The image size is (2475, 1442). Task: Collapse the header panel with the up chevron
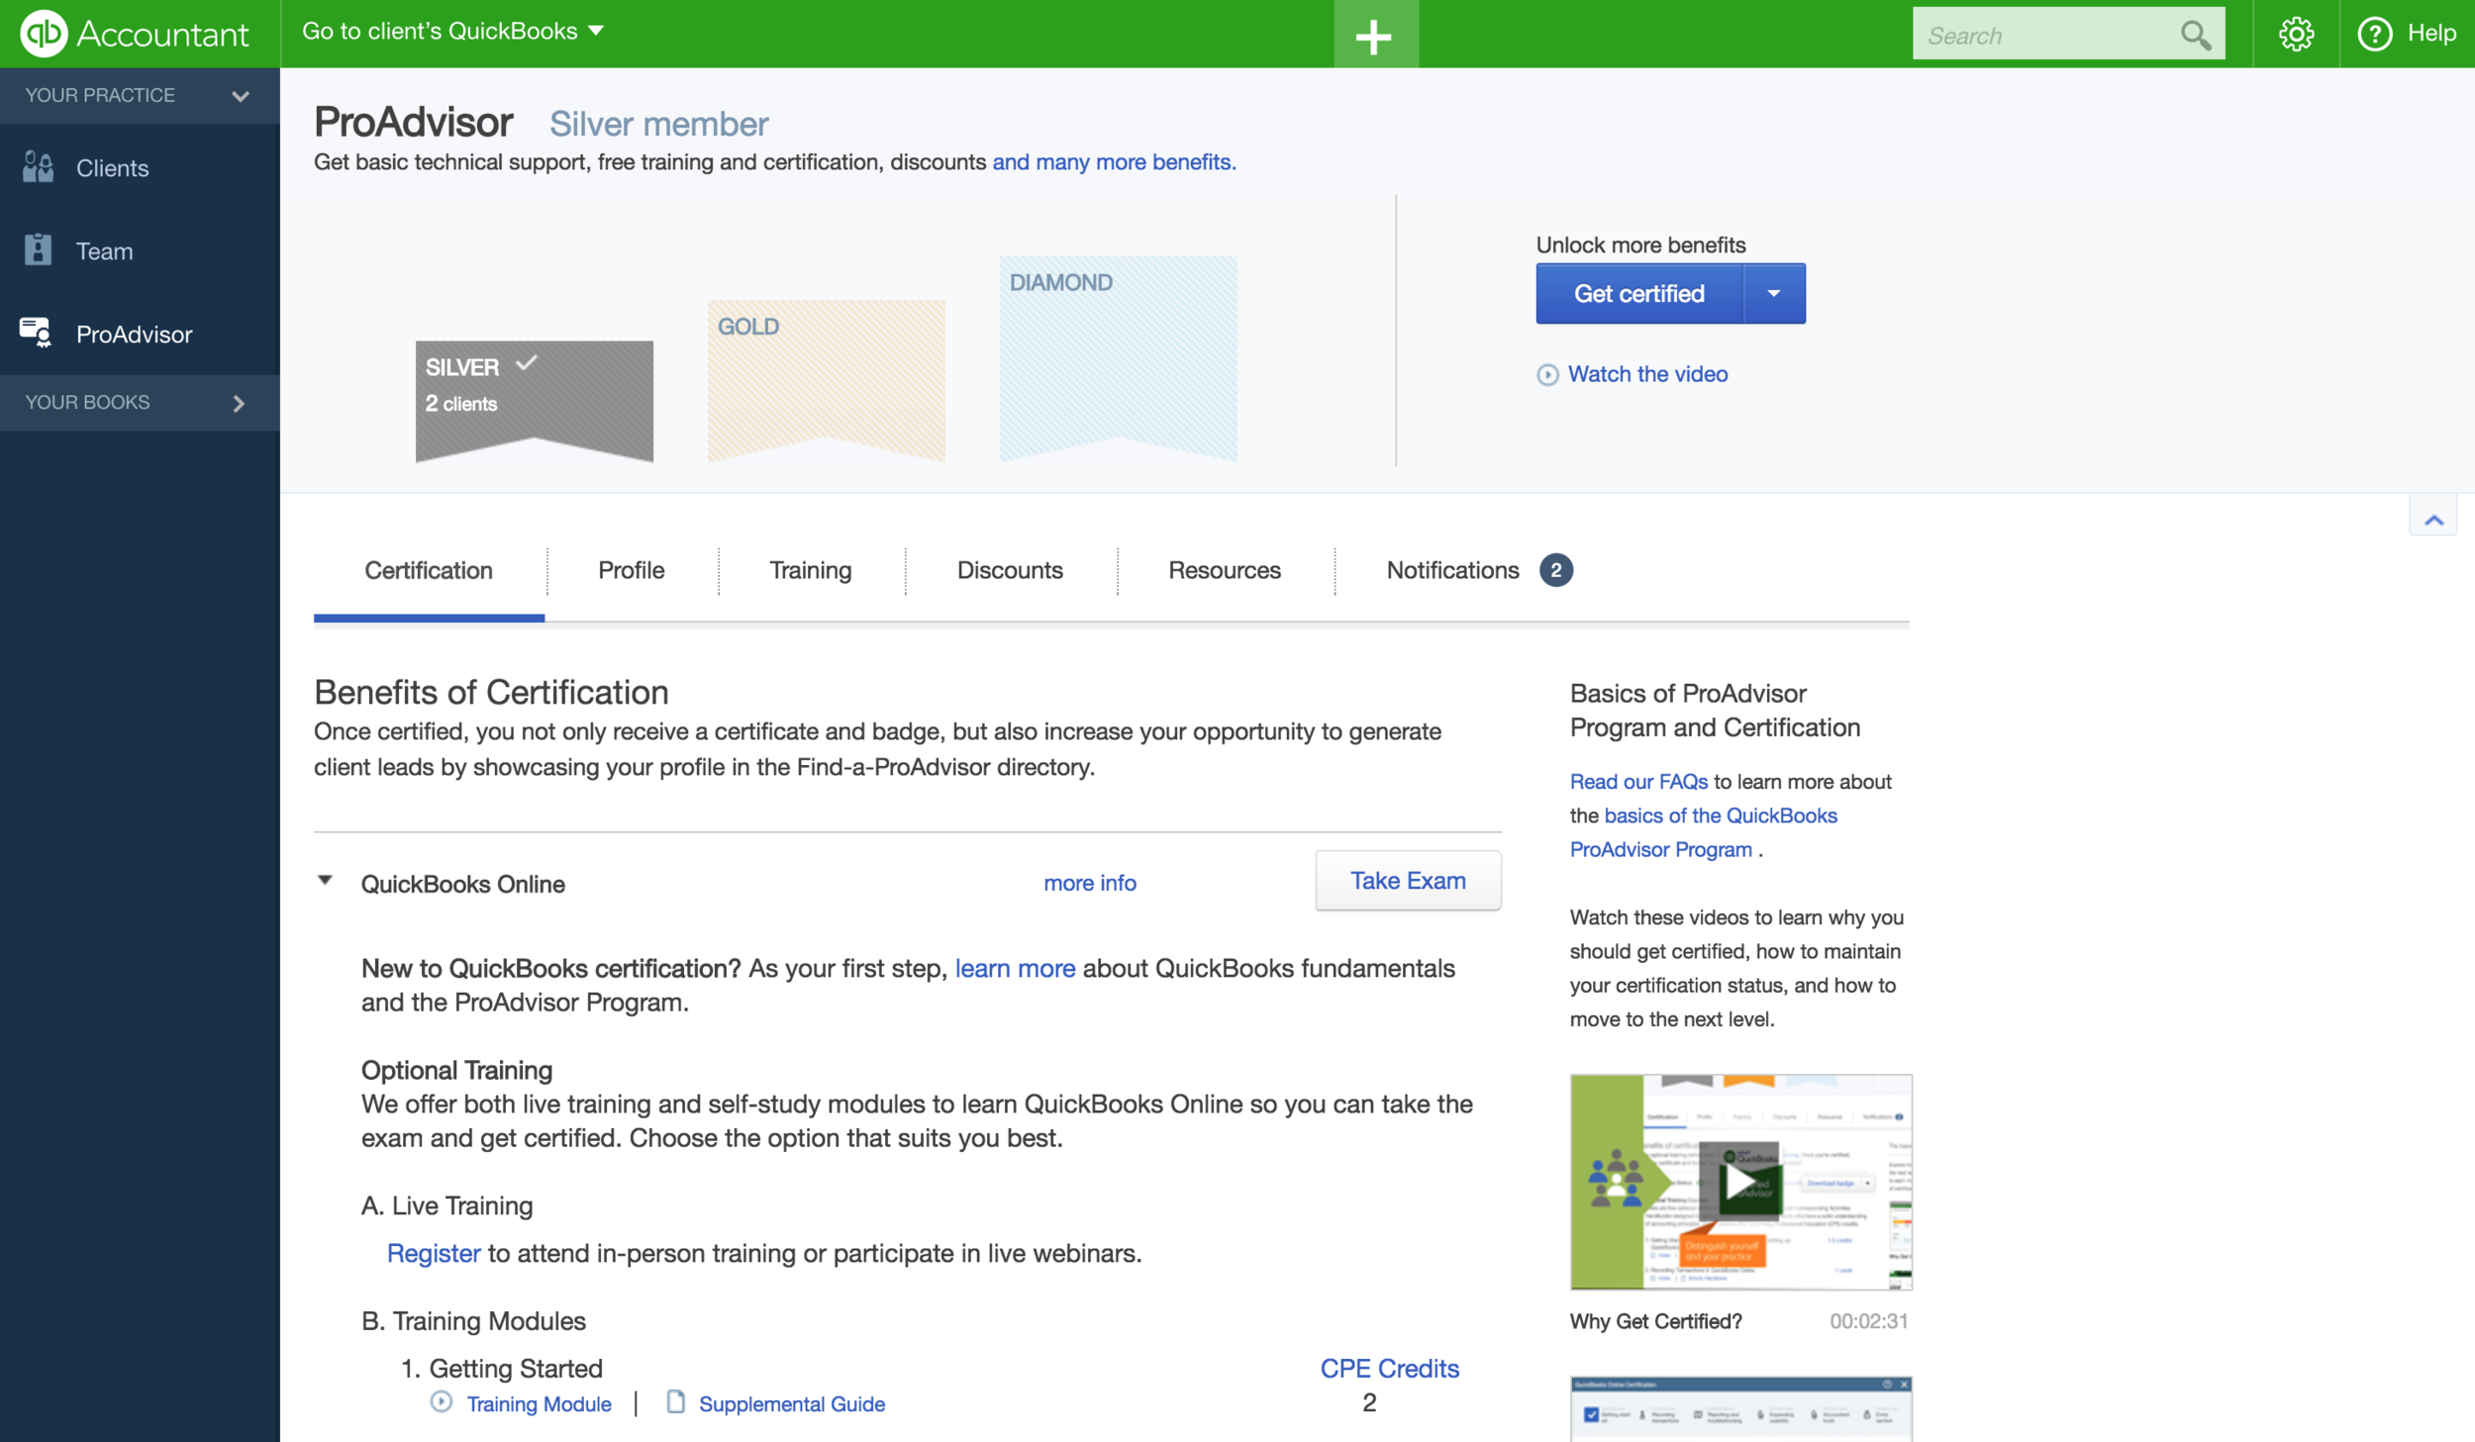click(2432, 519)
